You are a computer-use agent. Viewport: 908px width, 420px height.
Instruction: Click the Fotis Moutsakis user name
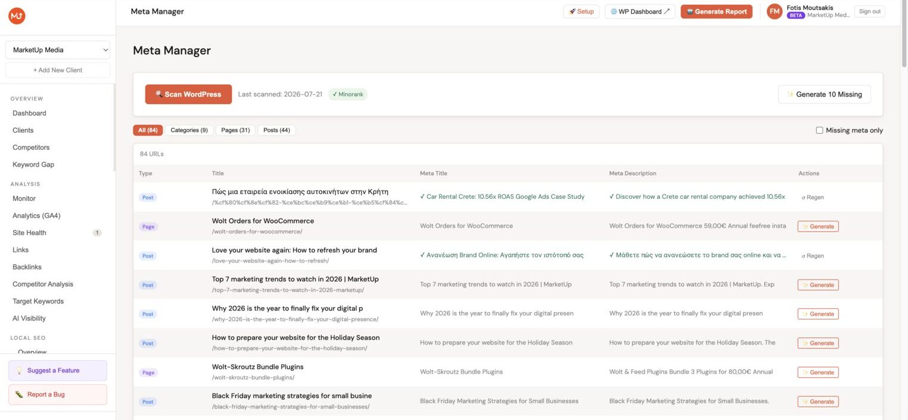[810, 8]
